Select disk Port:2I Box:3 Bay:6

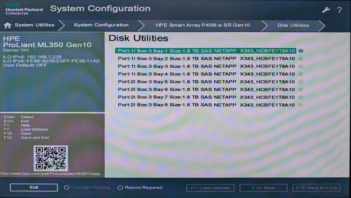pyautogui.click(x=206, y=89)
